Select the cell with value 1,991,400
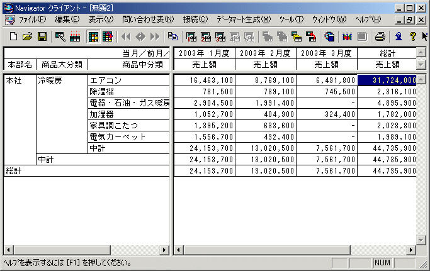This screenshot has width=430, height=271. point(266,103)
